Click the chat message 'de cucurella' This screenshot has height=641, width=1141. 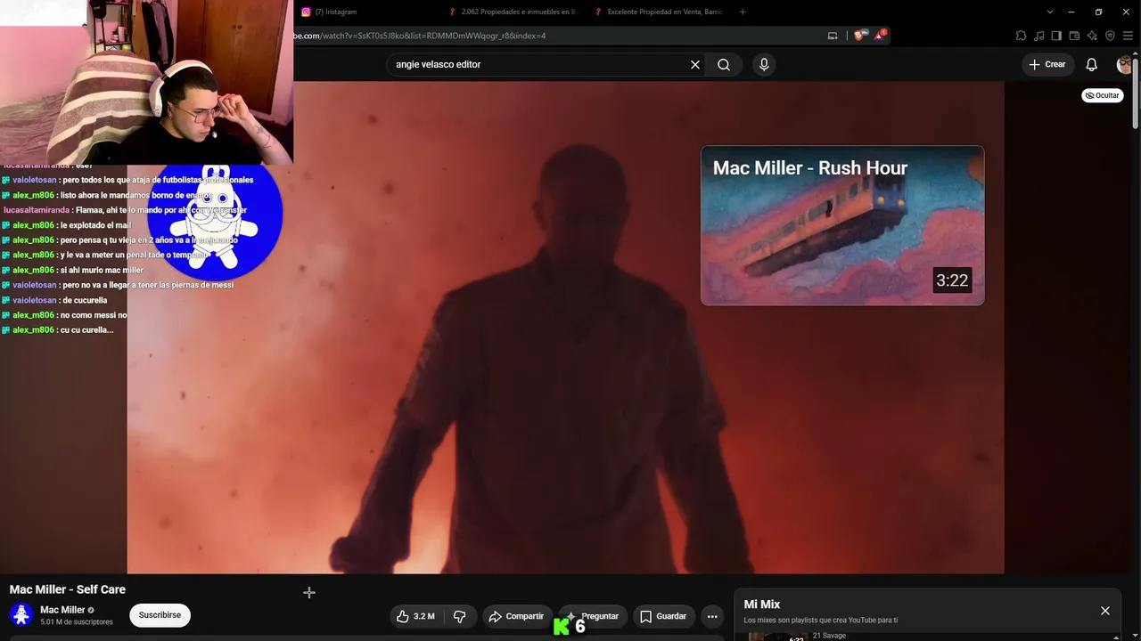tap(85, 301)
